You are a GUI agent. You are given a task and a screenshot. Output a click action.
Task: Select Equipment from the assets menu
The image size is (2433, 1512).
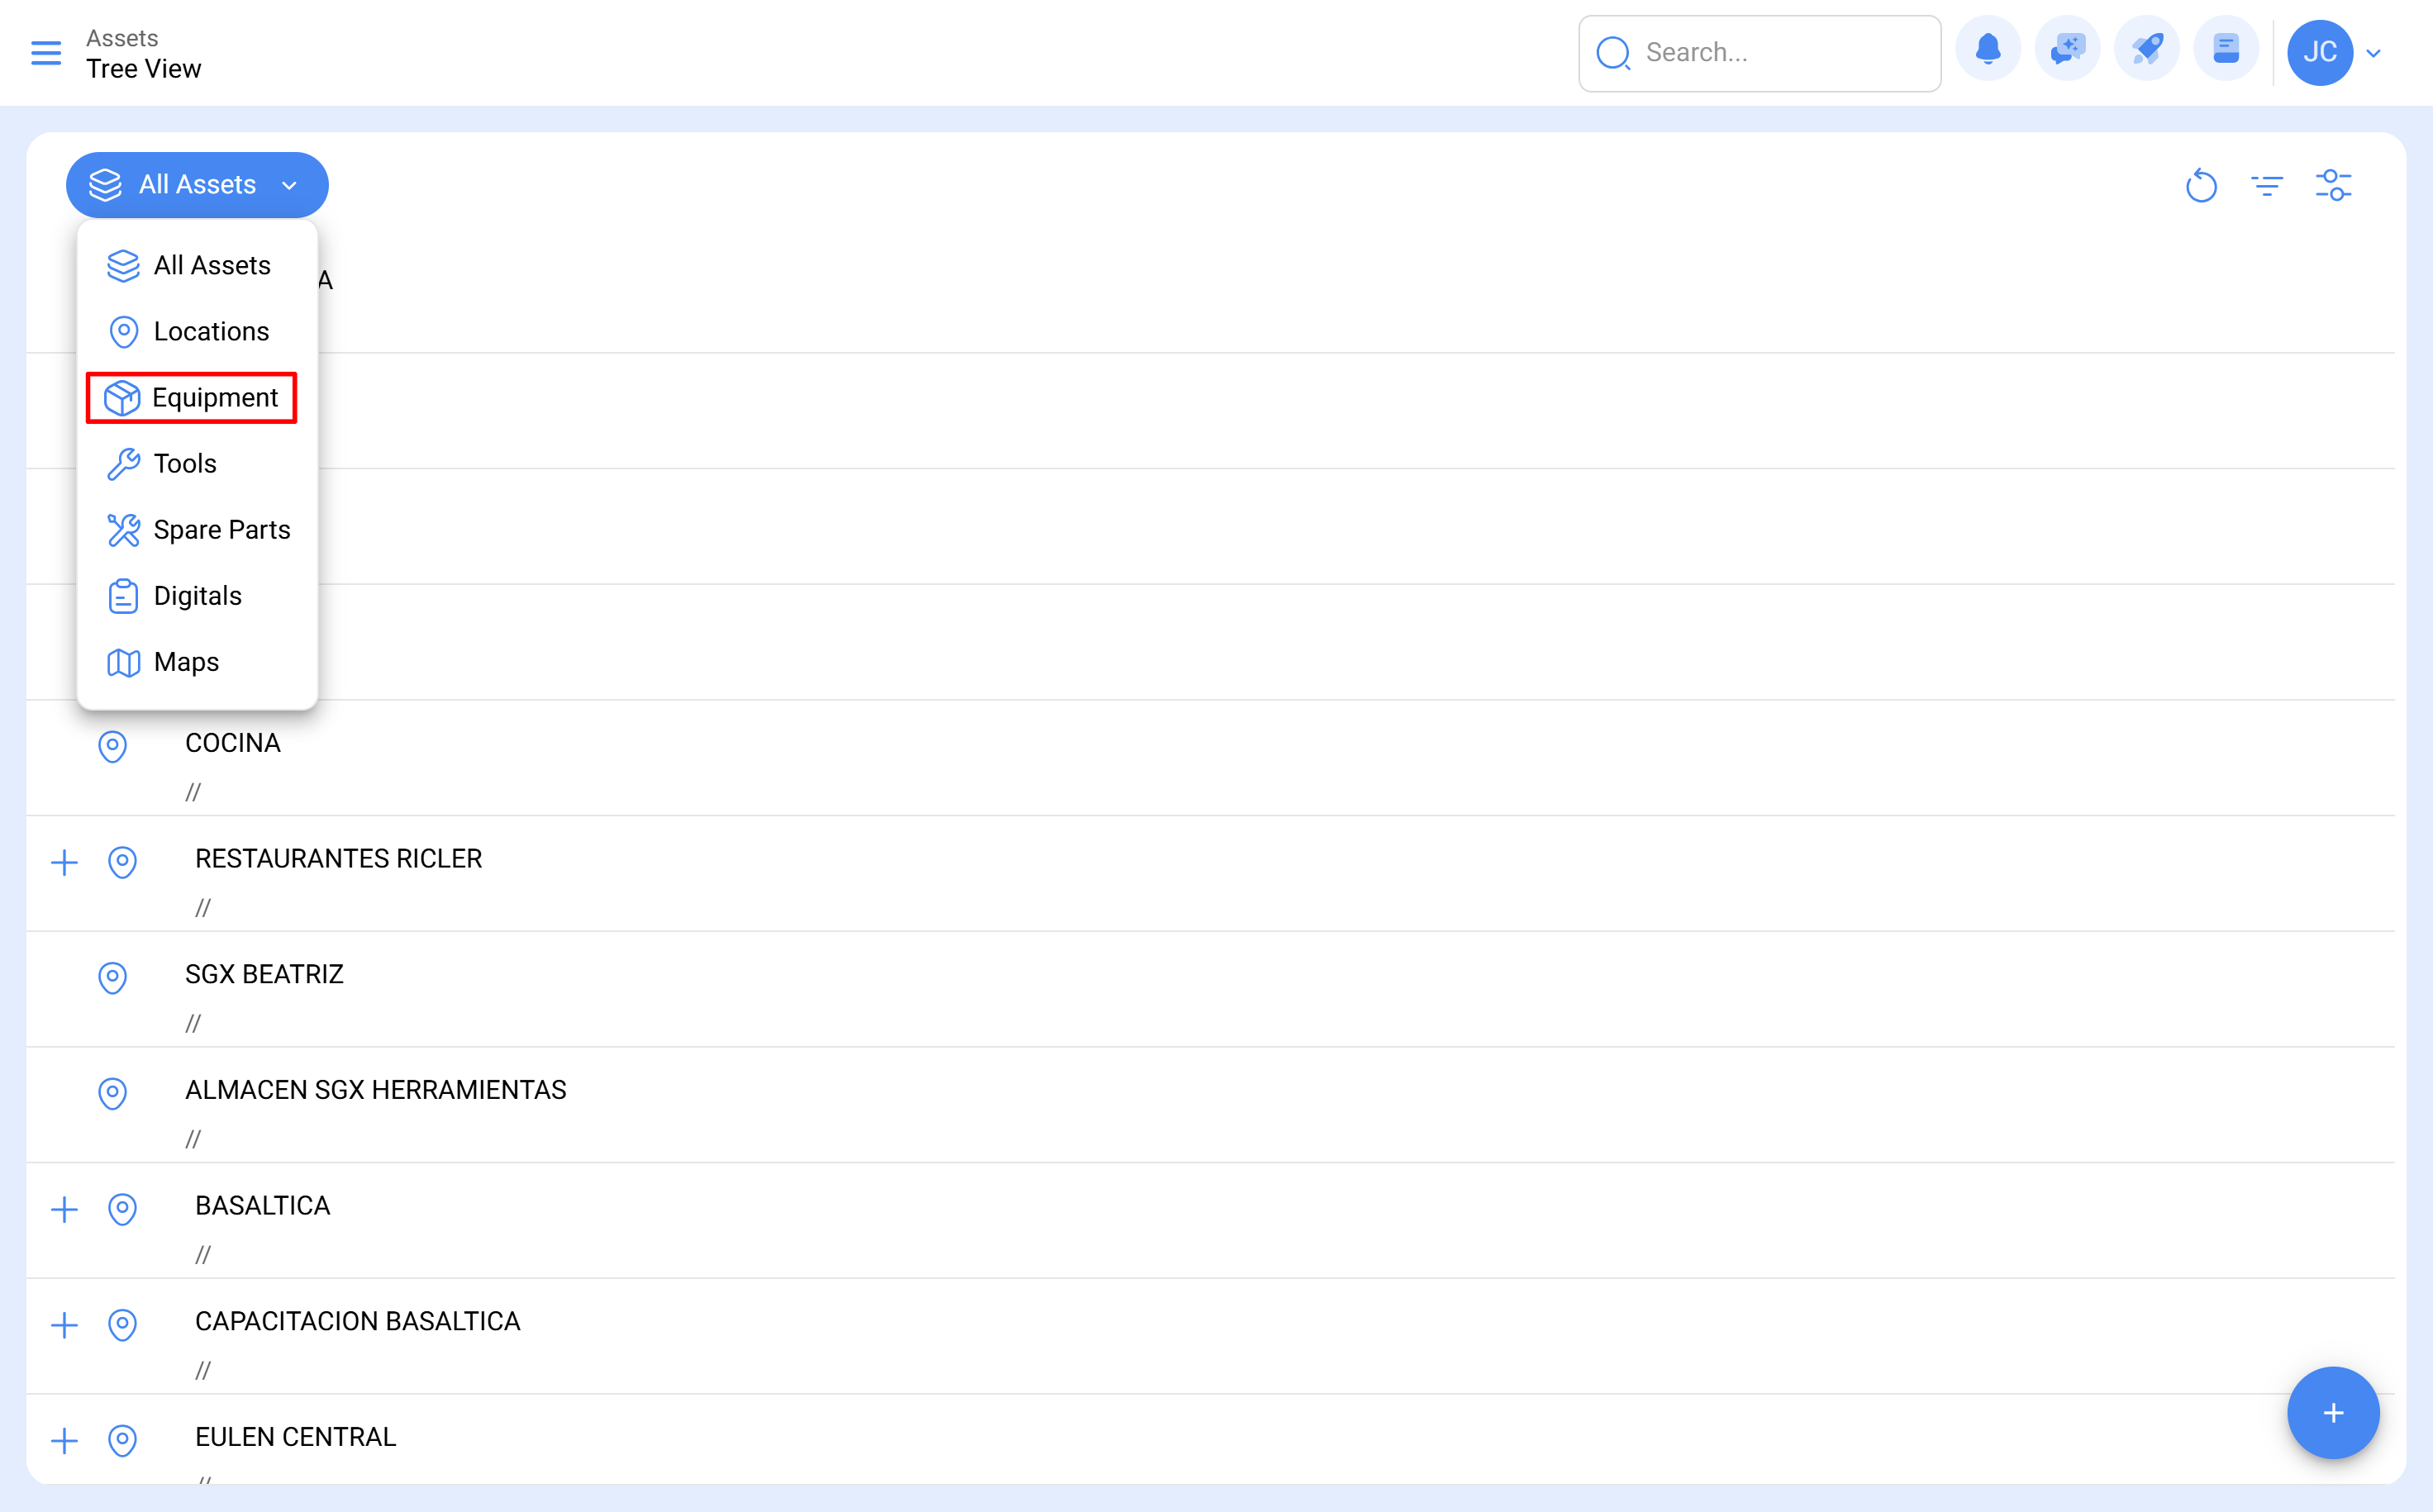click(x=216, y=397)
